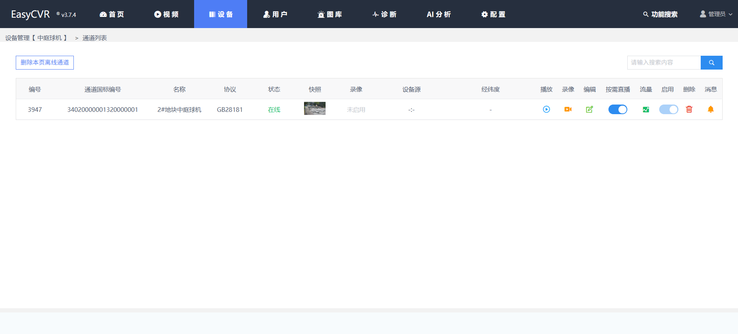Open the channel message bell
738x334 pixels.
(x=711, y=110)
